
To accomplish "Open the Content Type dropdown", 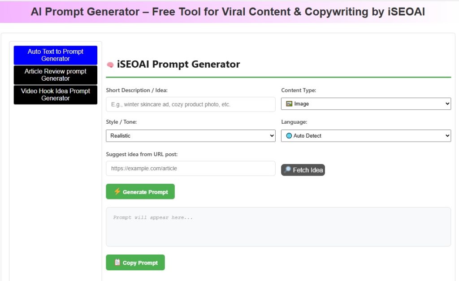I will (x=366, y=104).
